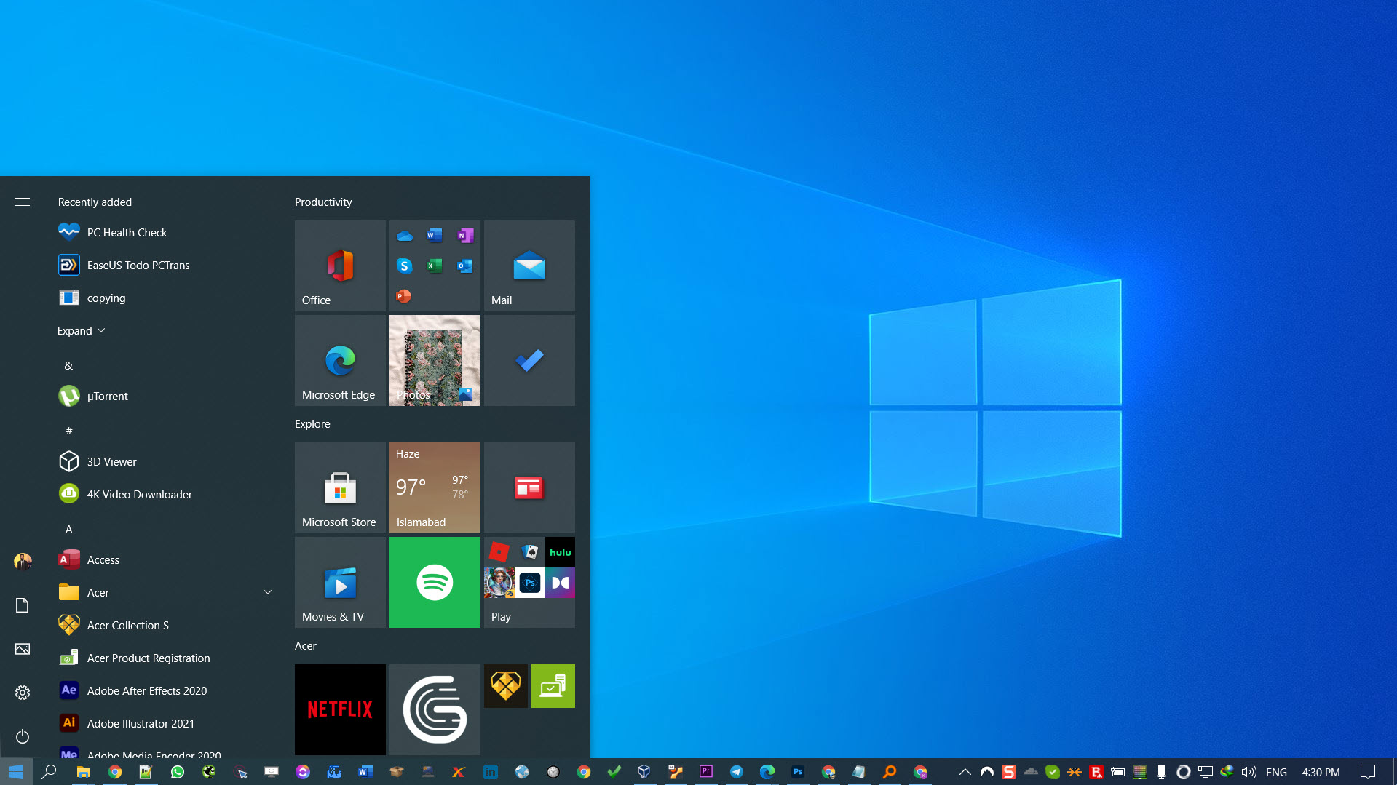The width and height of the screenshot is (1397, 785).
Task: Open Word from the taskbar
Action: coord(365,772)
